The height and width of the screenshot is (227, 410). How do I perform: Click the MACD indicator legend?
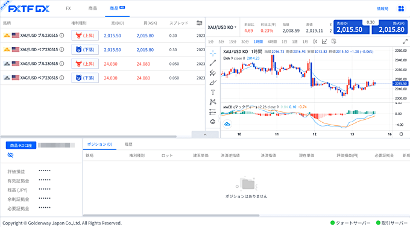265,107
